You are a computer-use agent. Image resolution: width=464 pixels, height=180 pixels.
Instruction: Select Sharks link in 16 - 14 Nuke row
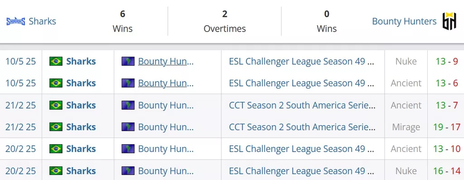[81, 171]
